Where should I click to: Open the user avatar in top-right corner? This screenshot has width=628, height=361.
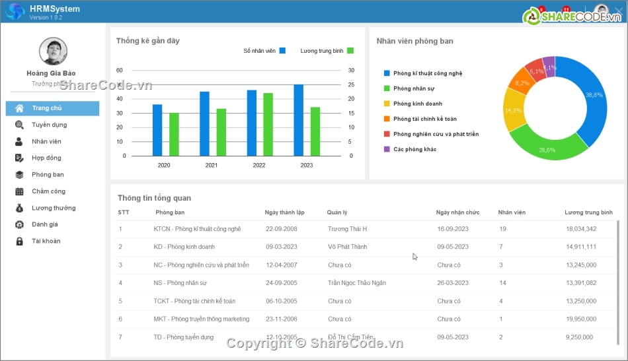coord(600,12)
